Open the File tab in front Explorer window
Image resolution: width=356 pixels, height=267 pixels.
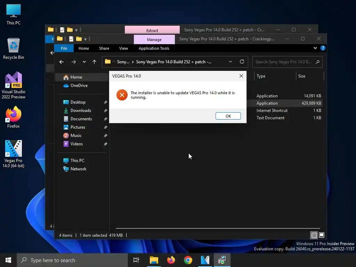point(64,48)
